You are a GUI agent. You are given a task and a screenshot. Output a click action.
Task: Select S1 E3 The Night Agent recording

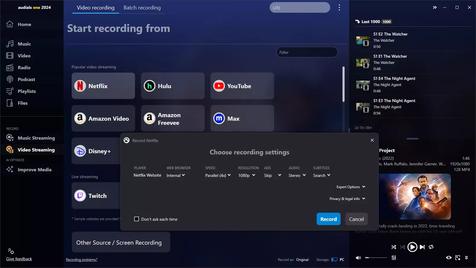click(x=411, y=107)
